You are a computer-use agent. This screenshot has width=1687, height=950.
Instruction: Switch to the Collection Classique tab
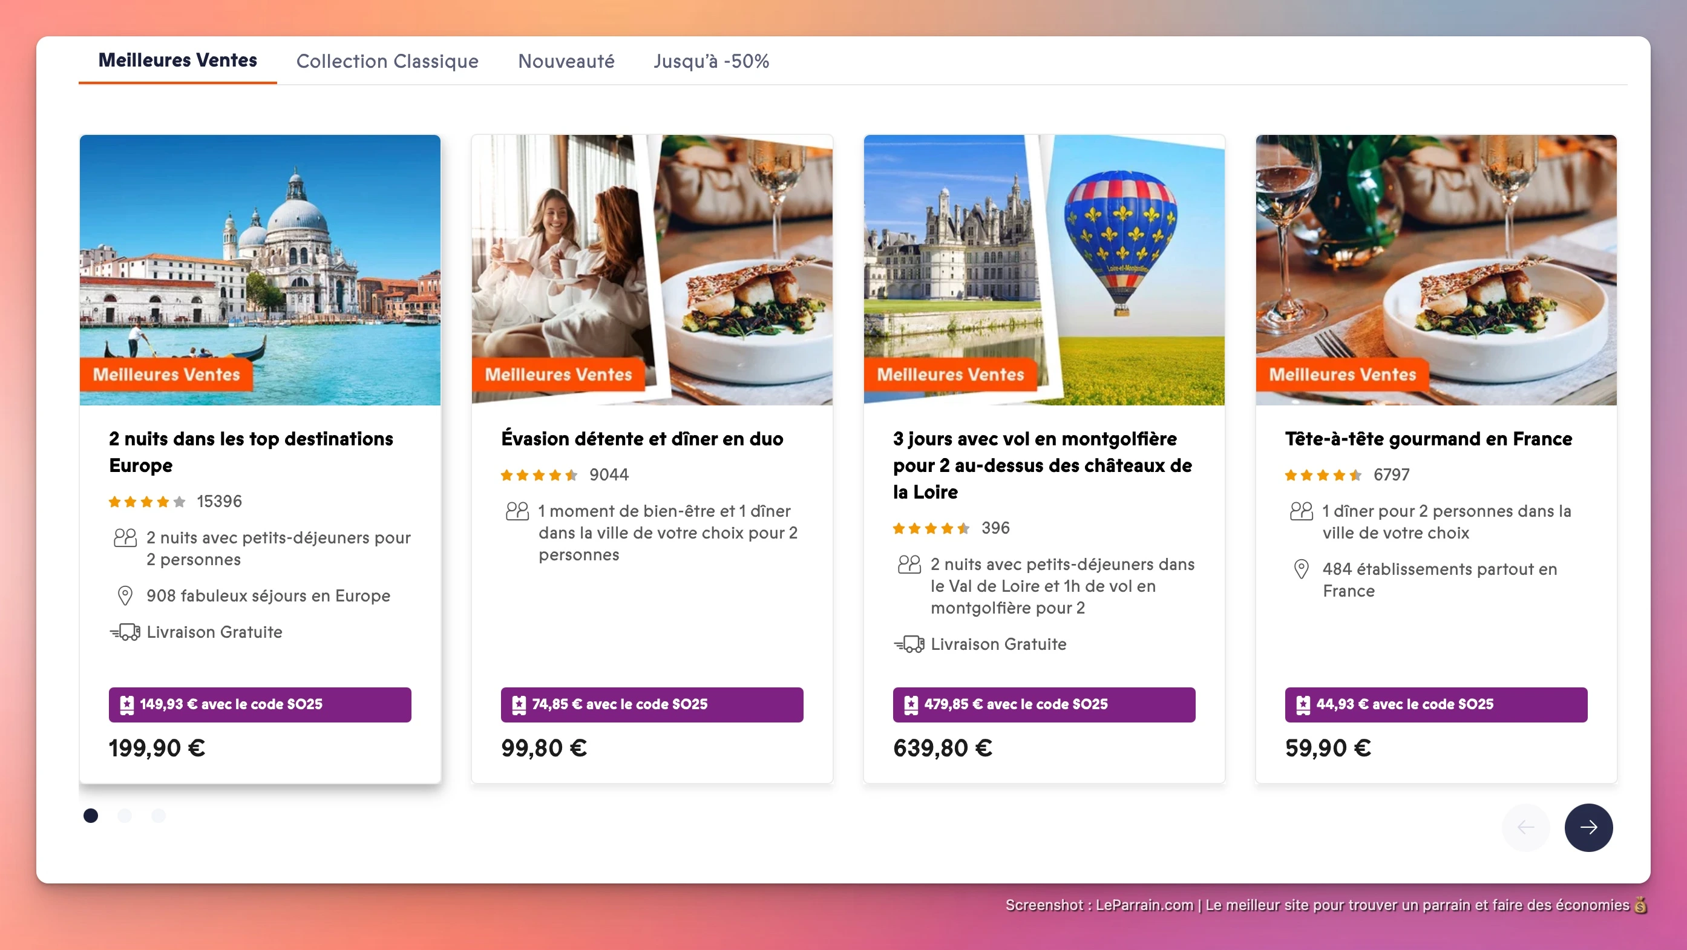[388, 61]
